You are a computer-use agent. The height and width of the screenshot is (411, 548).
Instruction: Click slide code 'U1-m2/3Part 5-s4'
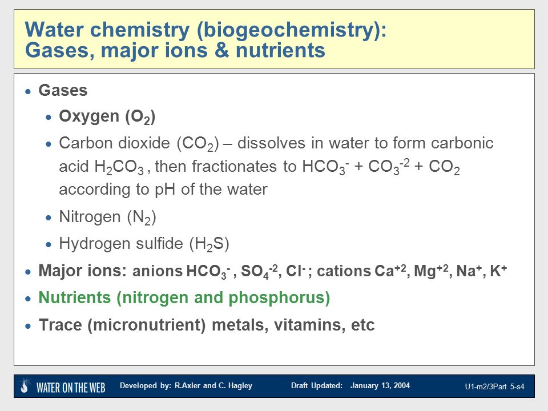[494, 386]
